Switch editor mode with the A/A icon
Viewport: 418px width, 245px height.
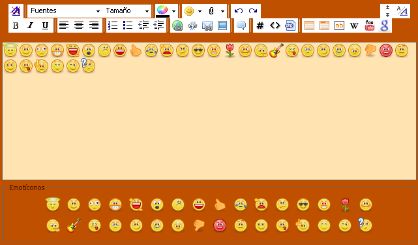click(402, 11)
